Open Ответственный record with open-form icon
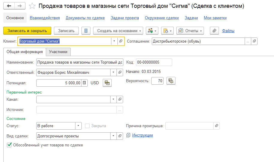 pos(120,72)
